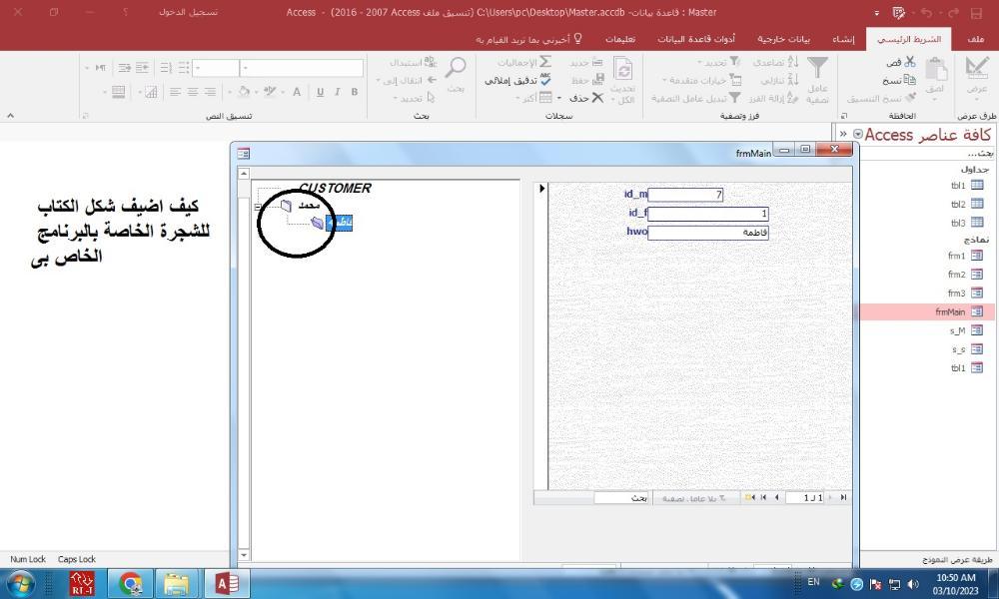Click the numbered list icon
The width and height of the screenshot is (999, 599).
[166, 67]
